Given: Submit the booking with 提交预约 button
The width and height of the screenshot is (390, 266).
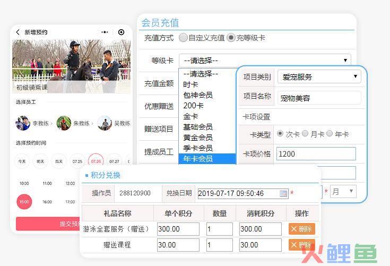Looking at the screenshot, I should [x=49, y=224].
